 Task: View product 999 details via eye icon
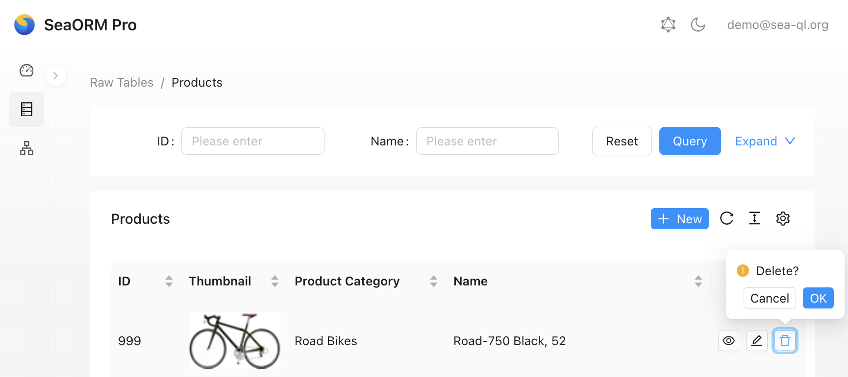728,341
